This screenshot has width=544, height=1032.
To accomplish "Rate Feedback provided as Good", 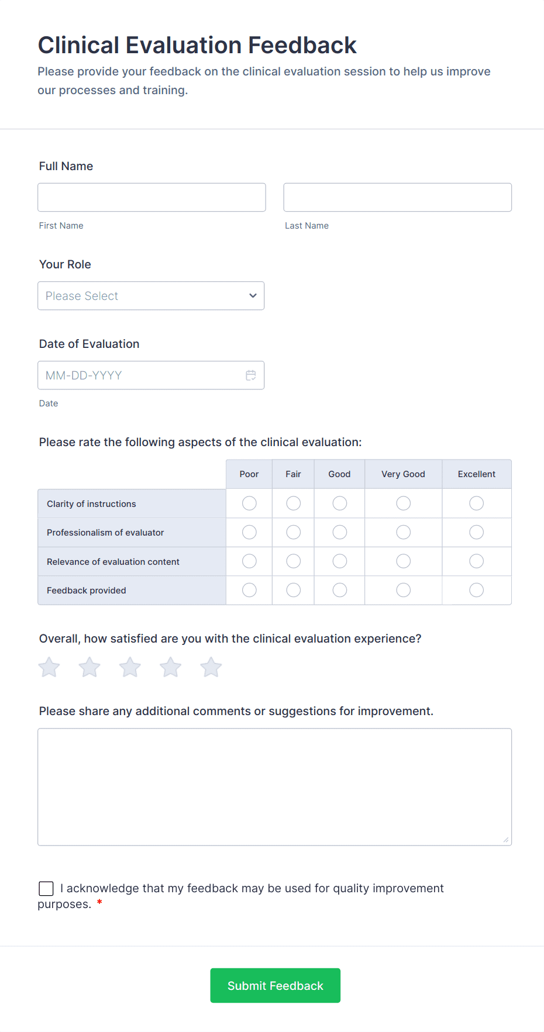I will click(339, 590).
